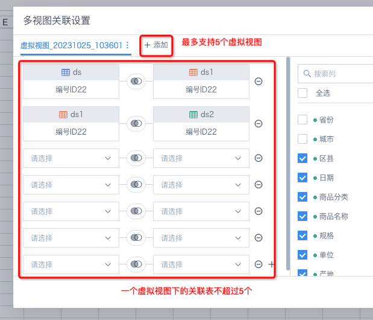Remove the ds1 to ds2 relation row
This screenshot has width=373, height=320.
(259, 123)
